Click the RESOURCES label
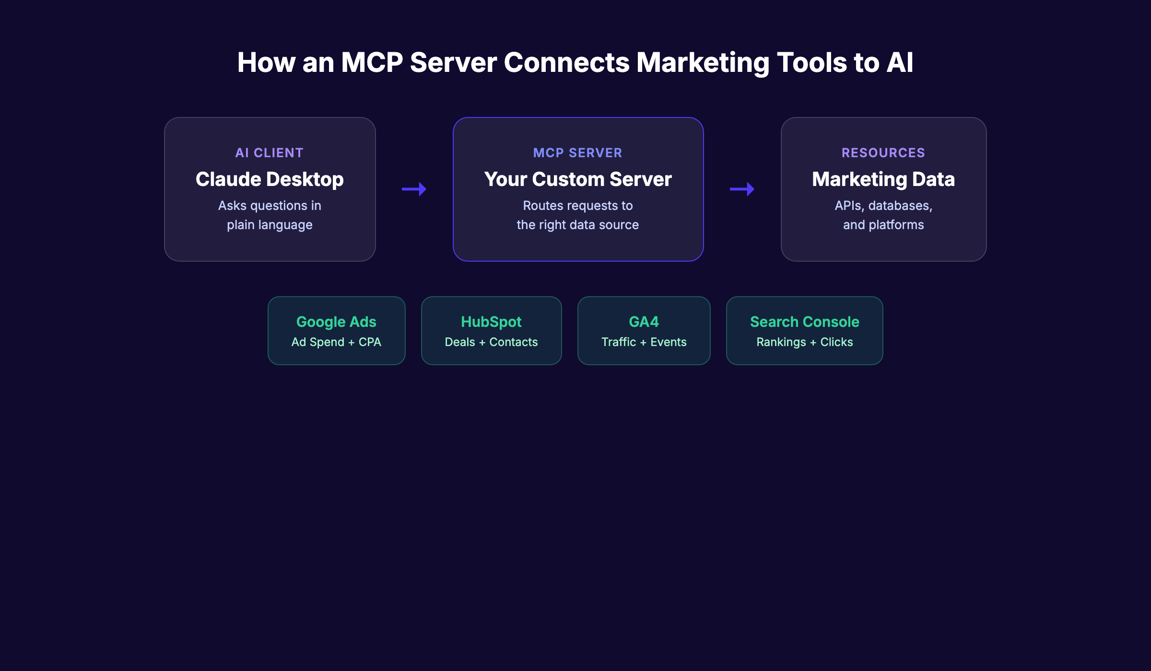Image resolution: width=1151 pixels, height=671 pixels. point(883,152)
